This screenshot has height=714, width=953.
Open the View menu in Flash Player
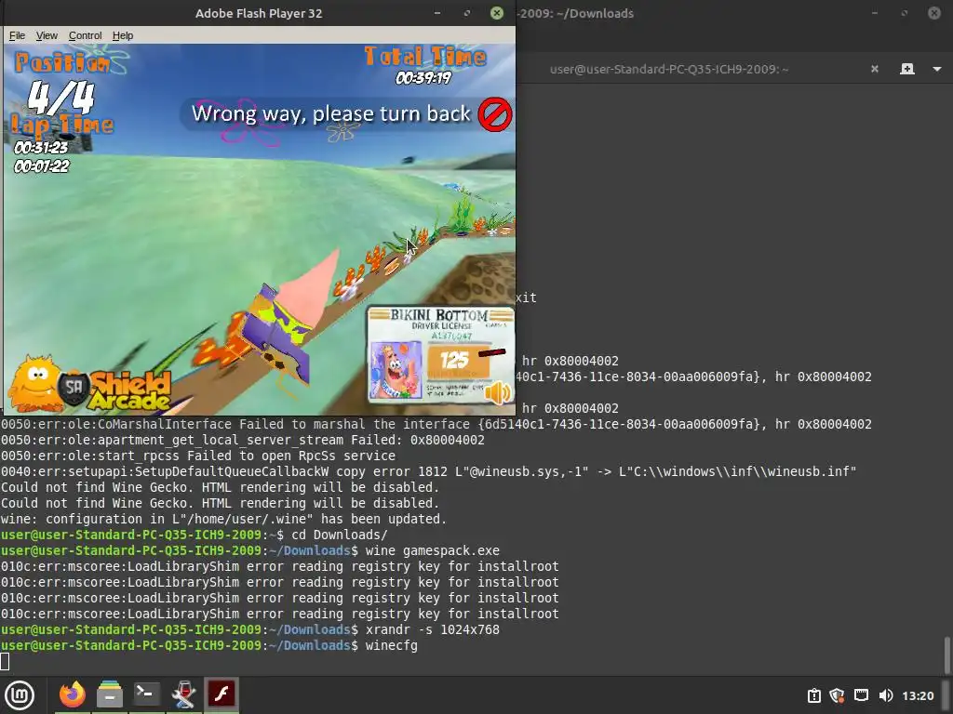pos(47,36)
